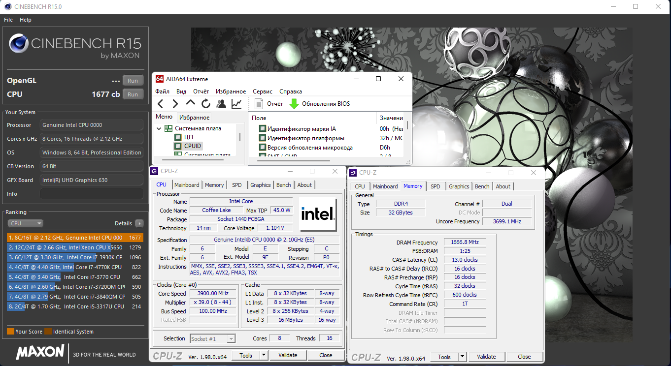The height and width of the screenshot is (366, 671).
Task: Click the report document icon in AIDA64
Action: coord(259,104)
